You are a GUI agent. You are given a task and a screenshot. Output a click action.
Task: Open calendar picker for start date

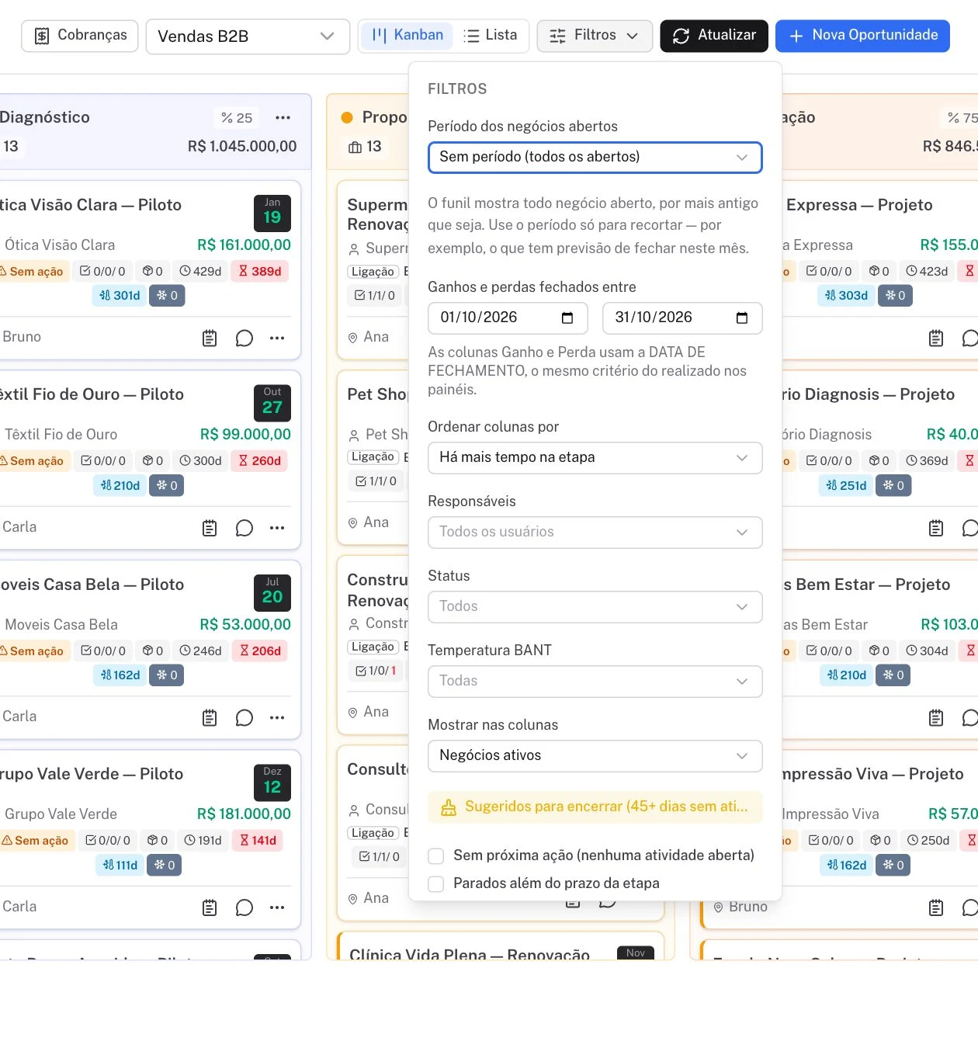[x=567, y=318]
